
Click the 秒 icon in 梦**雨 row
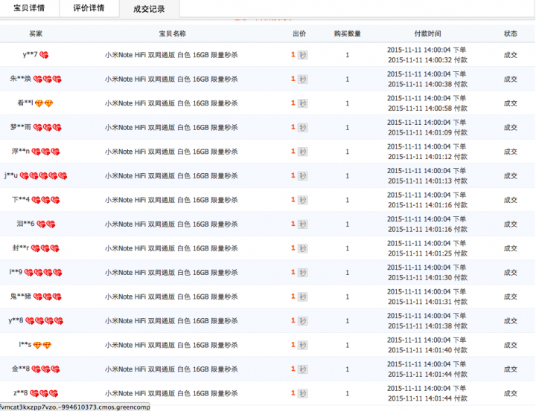(302, 128)
